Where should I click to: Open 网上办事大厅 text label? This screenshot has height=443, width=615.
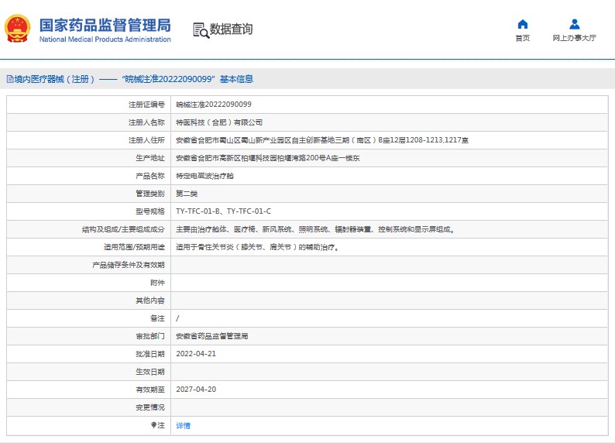tap(574, 38)
